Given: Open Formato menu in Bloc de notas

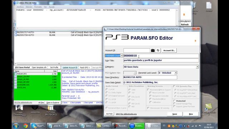Looking at the screenshot, I should point(38,7).
